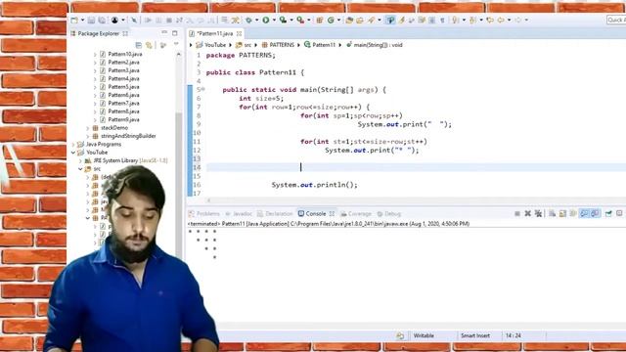Click the Open Type icon in toolbar
Viewport: 626px width, 352px height.
pos(349,20)
